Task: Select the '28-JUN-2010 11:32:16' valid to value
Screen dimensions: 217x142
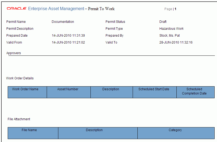Action: pos(176,42)
